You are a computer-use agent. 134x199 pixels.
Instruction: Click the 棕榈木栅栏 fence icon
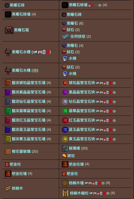tap(65, 193)
